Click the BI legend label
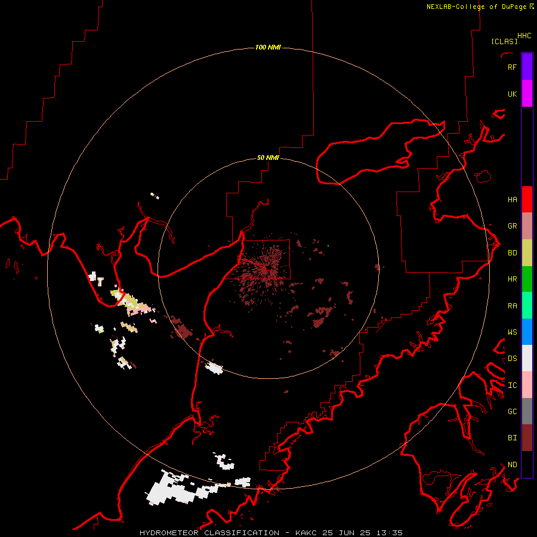 coord(512,438)
